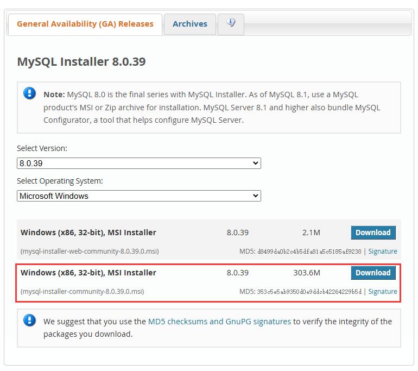Click the blue exclamation icon beside Note
418x371 pixels.
(30, 93)
